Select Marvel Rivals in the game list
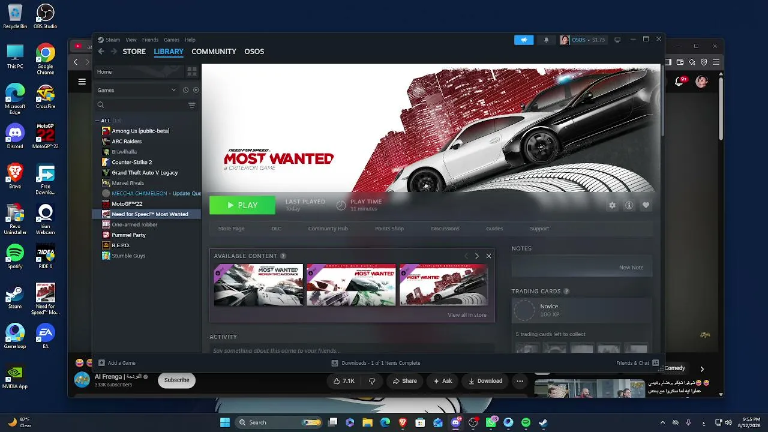Image resolution: width=768 pixels, height=432 pixels. point(147,183)
